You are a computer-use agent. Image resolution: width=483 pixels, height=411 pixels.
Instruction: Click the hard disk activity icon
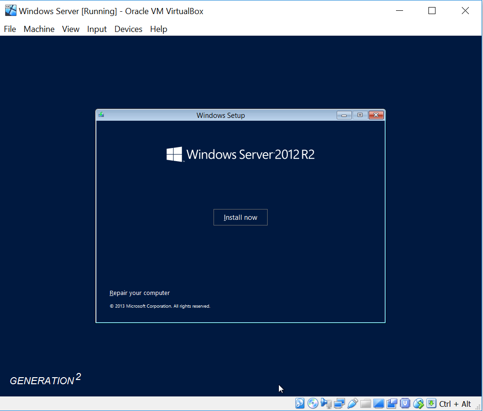pyautogui.click(x=300, y=403)
